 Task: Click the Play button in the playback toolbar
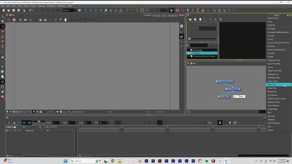coord(9,123)
